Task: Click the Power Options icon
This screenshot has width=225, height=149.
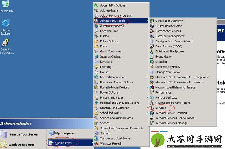Action: click(x=96, y=92)
